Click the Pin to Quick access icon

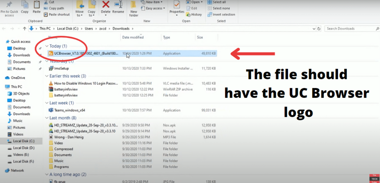point(9,4)
